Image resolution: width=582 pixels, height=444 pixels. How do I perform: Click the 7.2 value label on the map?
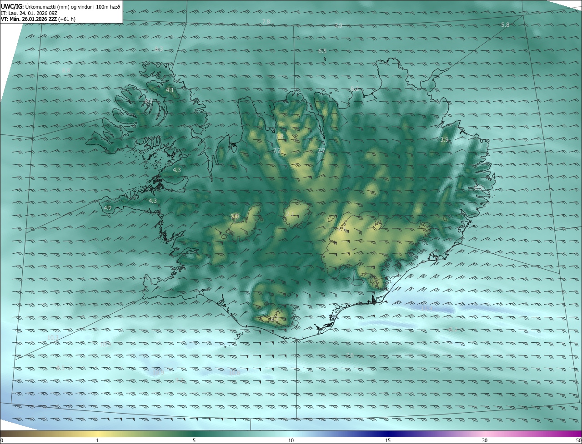click(x=277, y=150)
